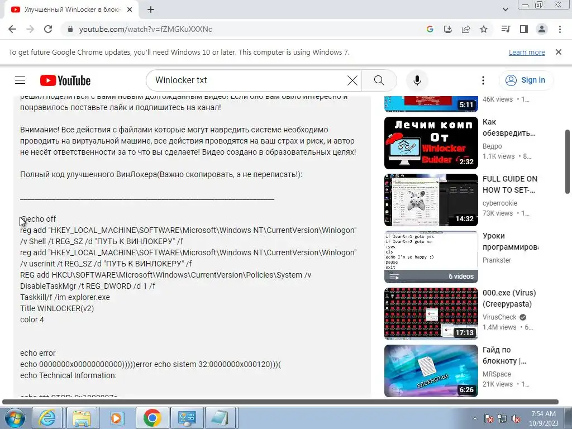Show hidden tray icons arrow

coord(475,418)
